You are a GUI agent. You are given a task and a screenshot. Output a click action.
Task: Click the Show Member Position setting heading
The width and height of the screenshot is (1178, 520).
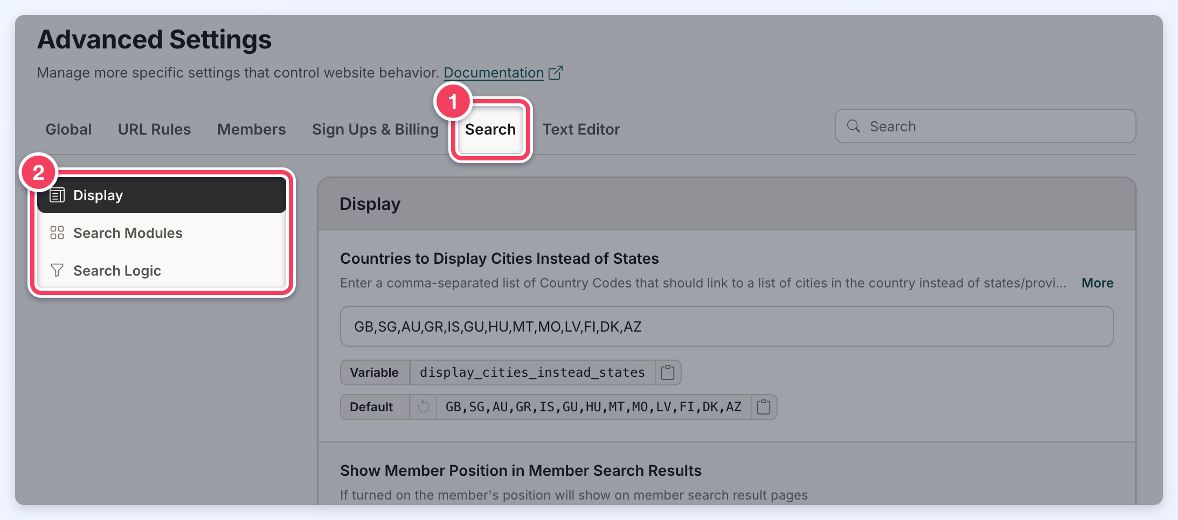pos(521,470)
